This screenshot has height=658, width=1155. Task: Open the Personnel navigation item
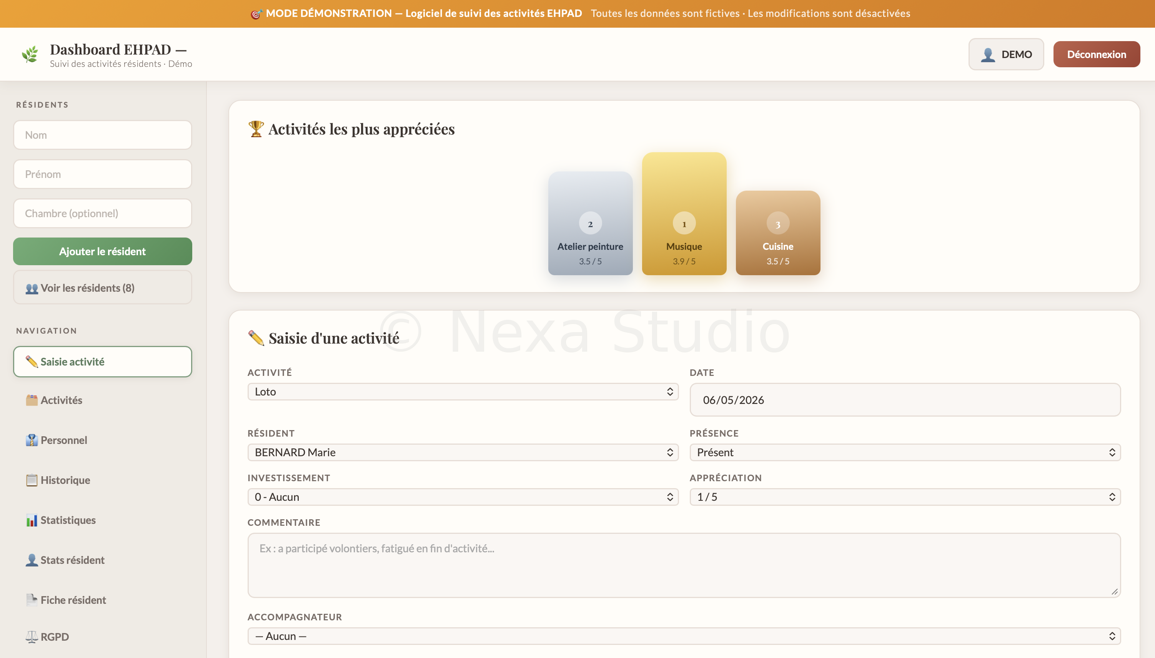(103, 440)
